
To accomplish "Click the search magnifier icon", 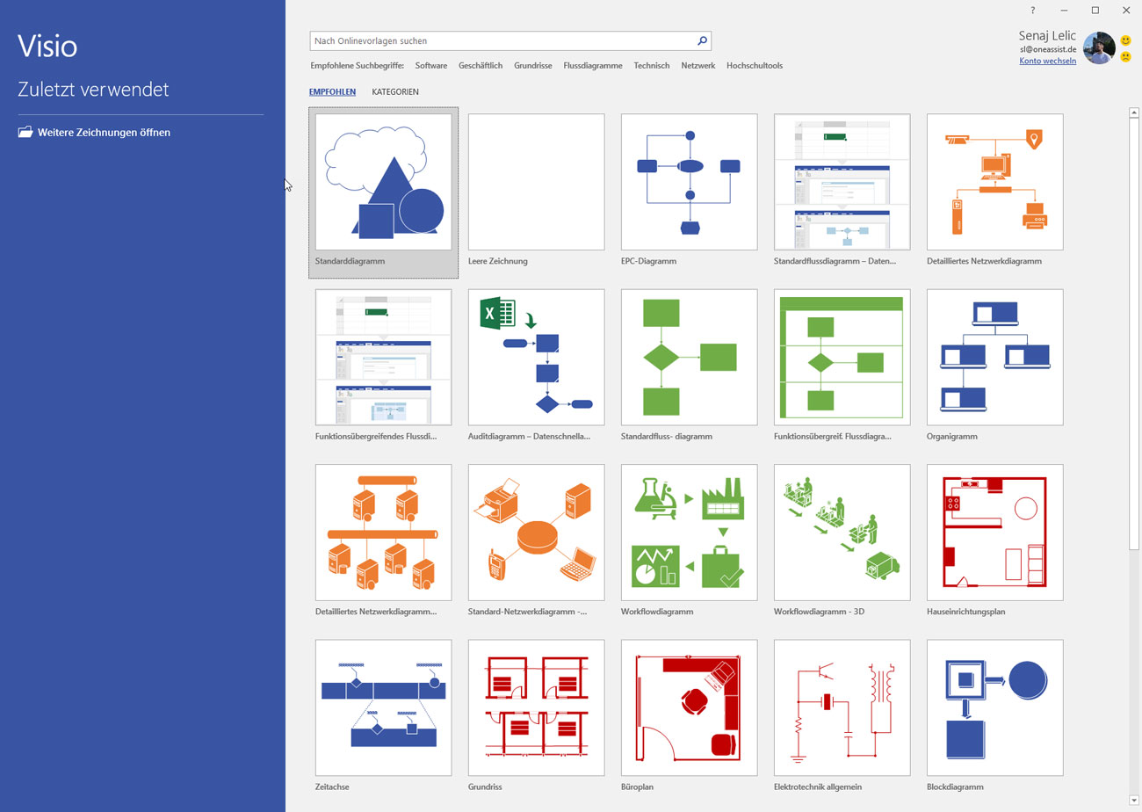I will click(x=702, y=40).
